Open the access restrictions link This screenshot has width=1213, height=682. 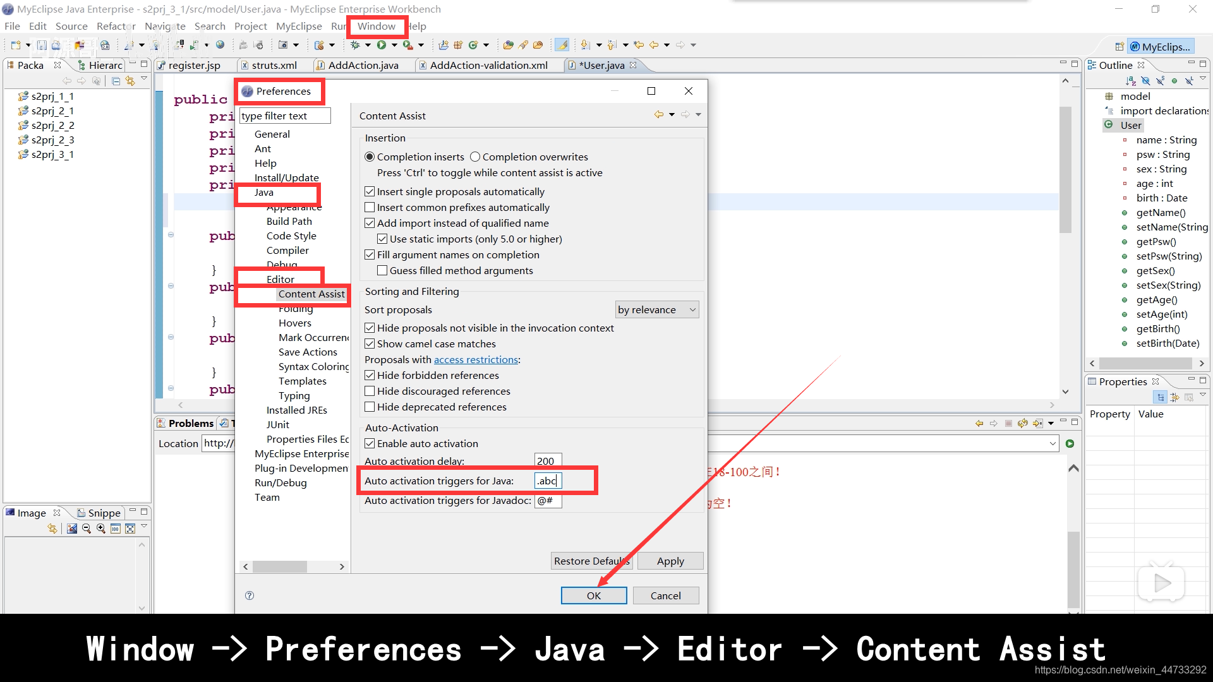(476, 360)
